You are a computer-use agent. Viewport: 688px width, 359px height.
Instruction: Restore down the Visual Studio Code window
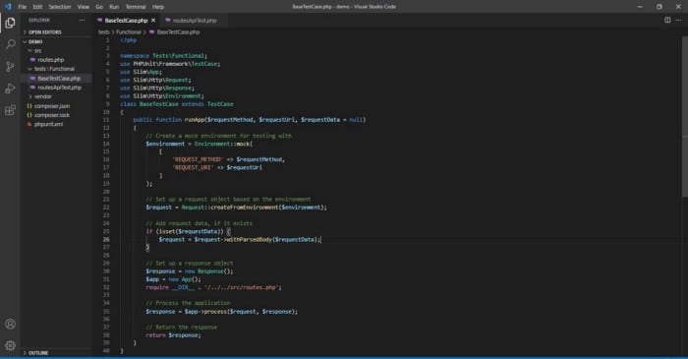point(659,7)
